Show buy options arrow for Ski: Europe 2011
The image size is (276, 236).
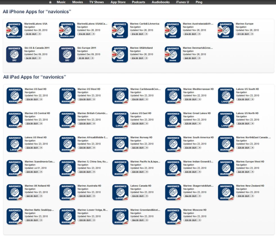[93, 58]
